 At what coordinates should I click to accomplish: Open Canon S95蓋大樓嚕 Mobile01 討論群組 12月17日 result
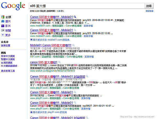click(58, 76)
